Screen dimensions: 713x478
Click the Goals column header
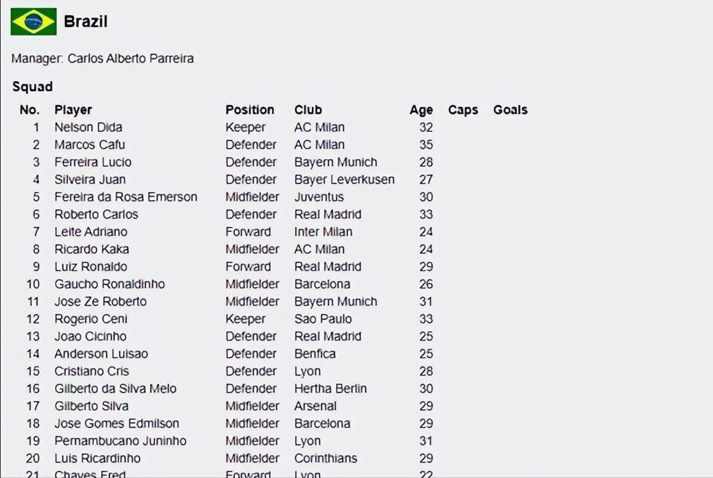[510, 110]
